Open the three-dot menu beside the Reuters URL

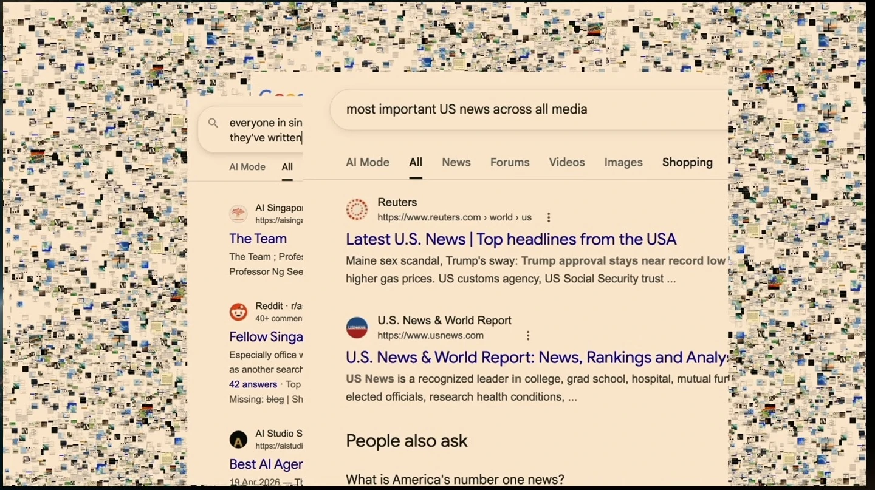(549, 217)
